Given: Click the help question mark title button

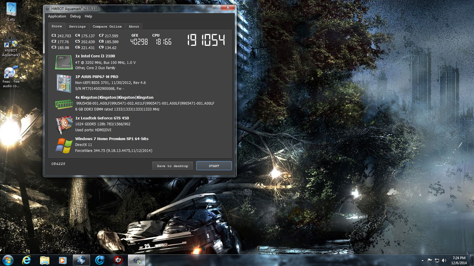Looking at the screenshot, I should pos(217,7).
